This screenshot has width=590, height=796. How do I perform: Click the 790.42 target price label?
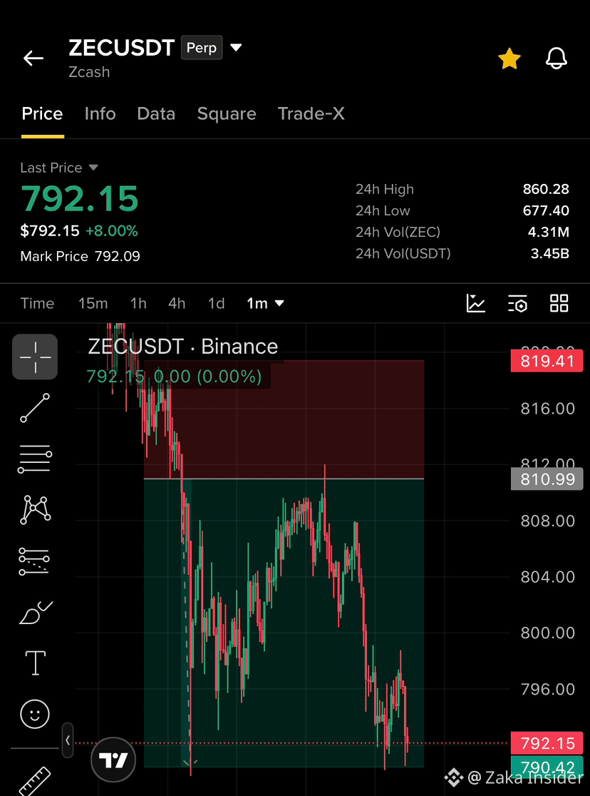(547, 767)
